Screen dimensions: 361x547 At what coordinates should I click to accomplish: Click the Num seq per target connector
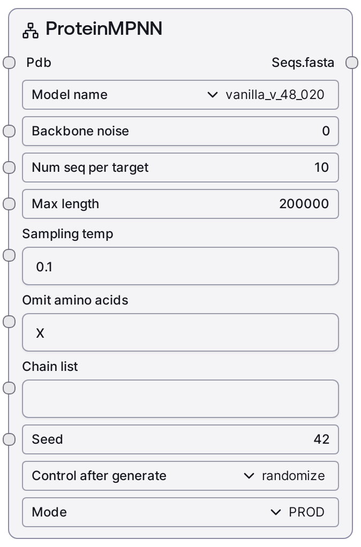pyautogui.click(x=9, y=168)
